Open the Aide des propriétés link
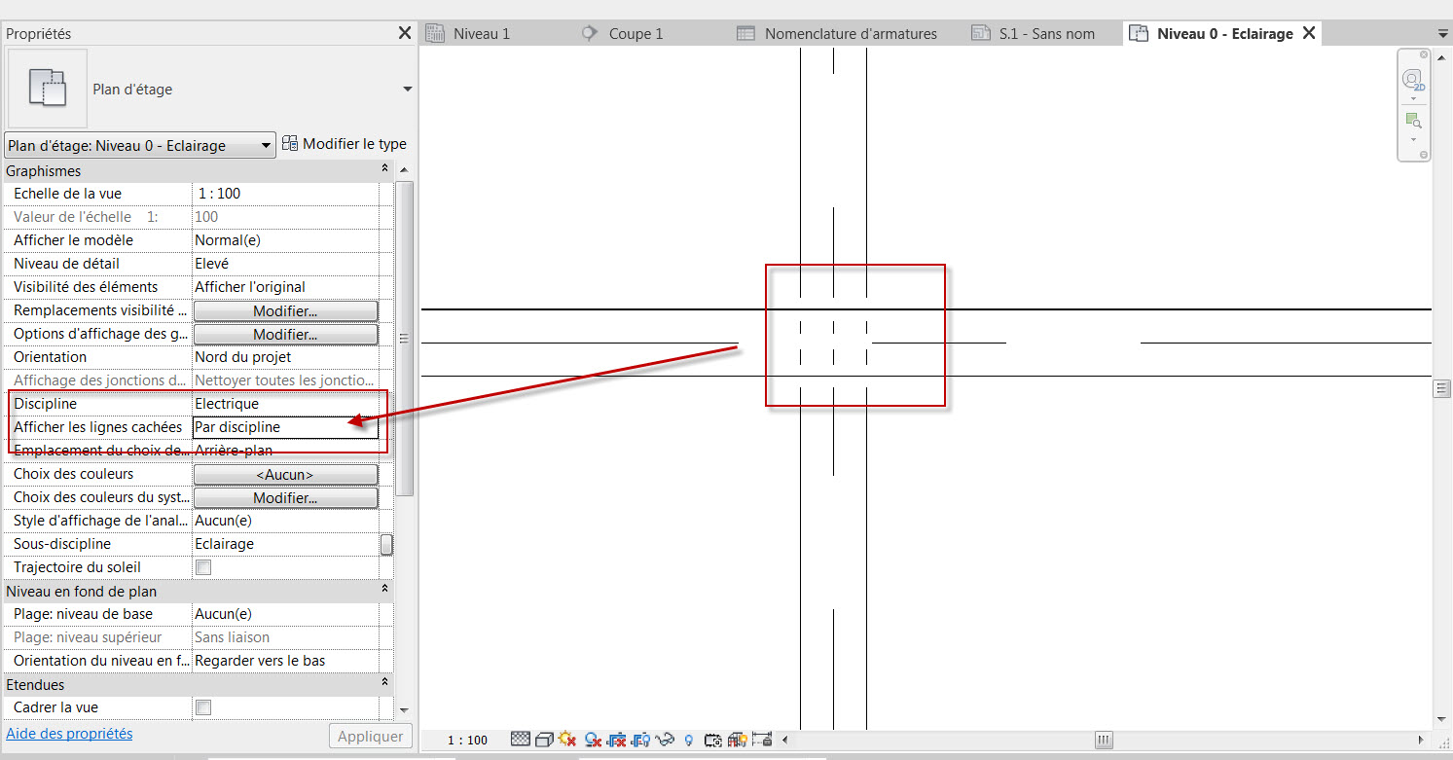Screen dimensions: 1453x760 69,734
